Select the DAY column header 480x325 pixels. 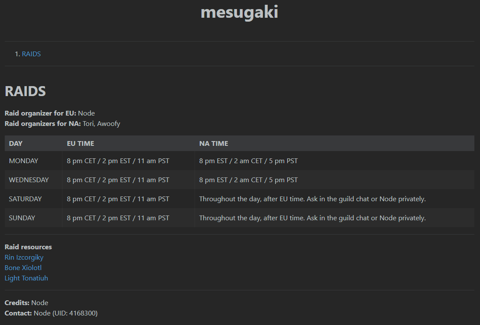pos(33,143)
